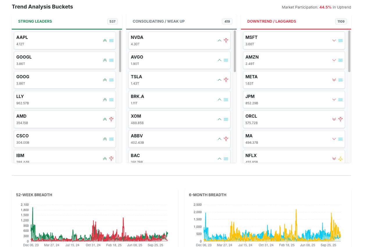The height and width of the screenshot is (247, 372).
Task: Open the JPM stock card
Action: click(288, 99)
